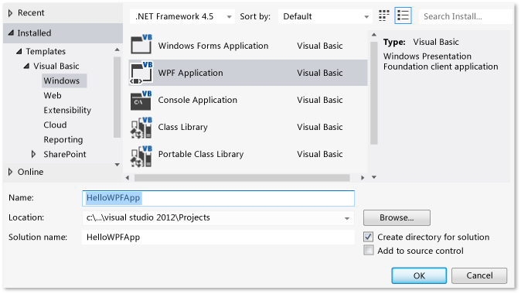Image resolution: width=521 pixels, height=294 pixels.
Task: Select the Web category in the tree
Action: pos(53,95)
